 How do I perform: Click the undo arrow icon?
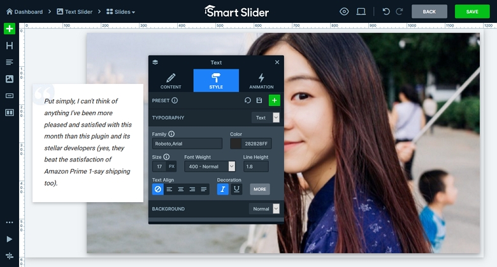pos(385,11)
